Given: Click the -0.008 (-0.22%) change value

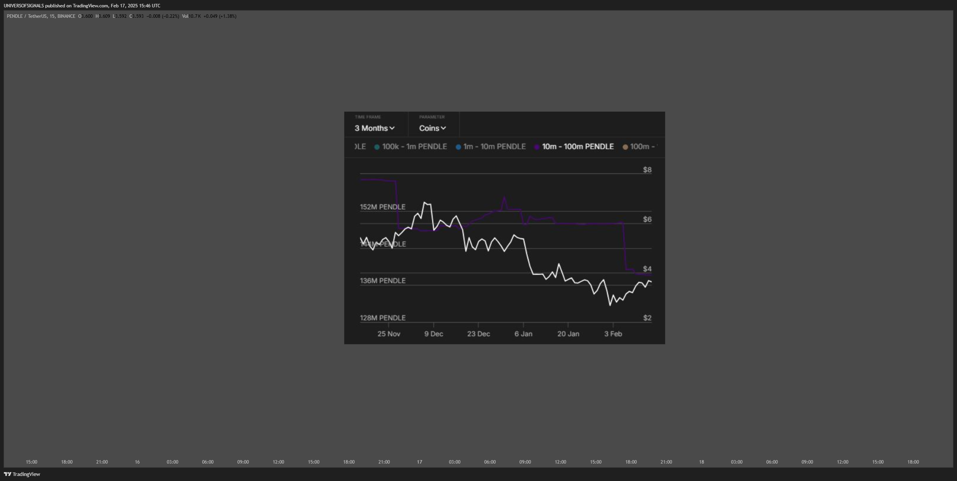Looking at the screenshot, I should click(x=163, y=16).
